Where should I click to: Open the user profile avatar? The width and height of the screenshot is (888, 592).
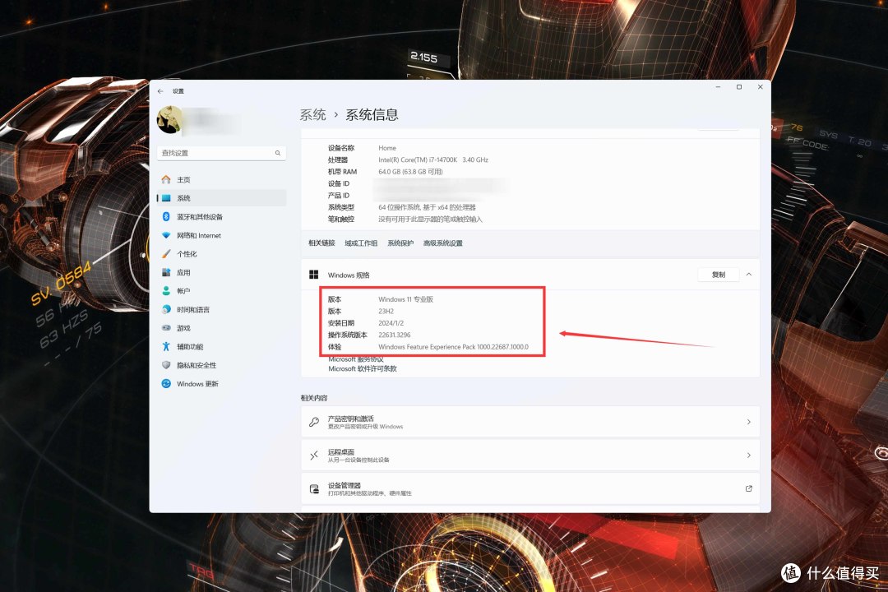point(169,119)
